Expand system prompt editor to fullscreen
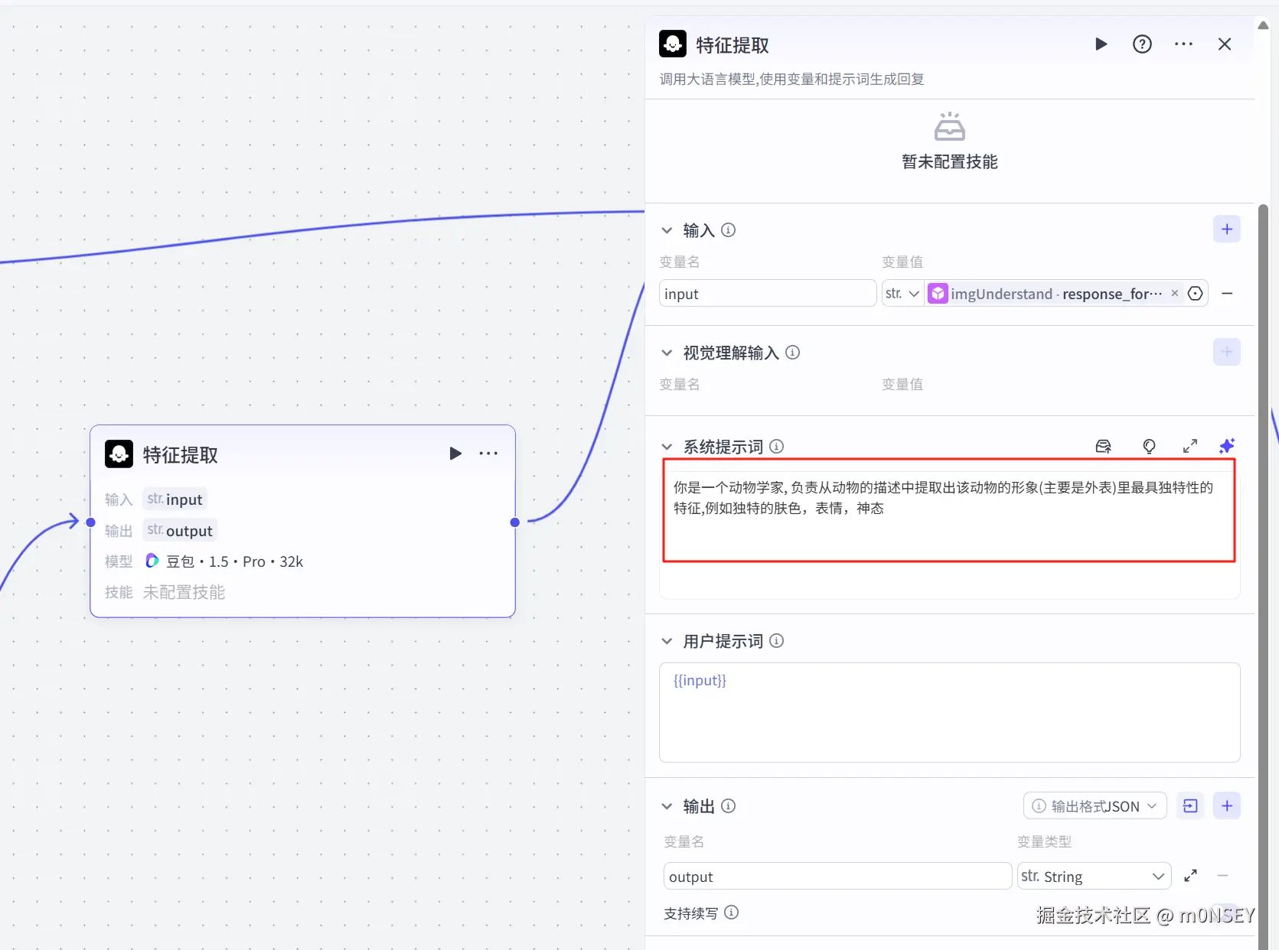Image resolution: width=1279 pixels, height=950 pixels. (x=1190, y=447)
